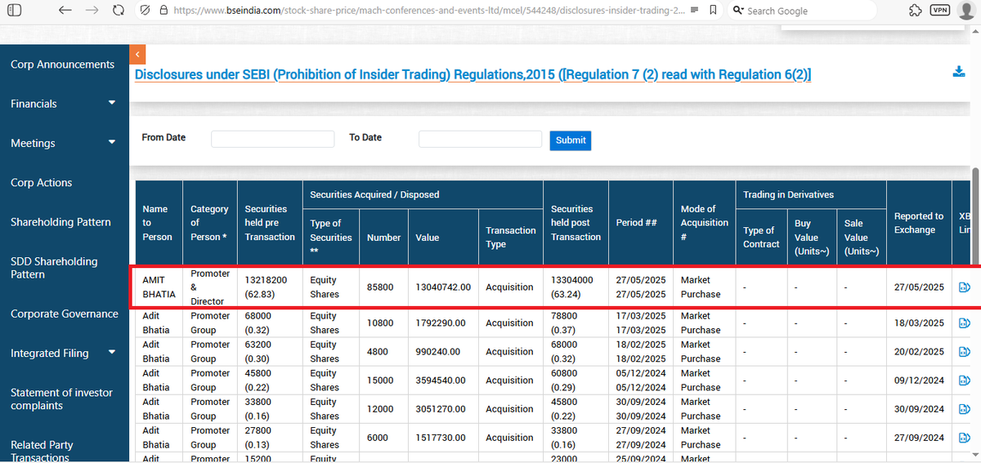This screenshot has height=463, width=981.
Task: Open Statement of investor complaints
Action: coord(60,398)
